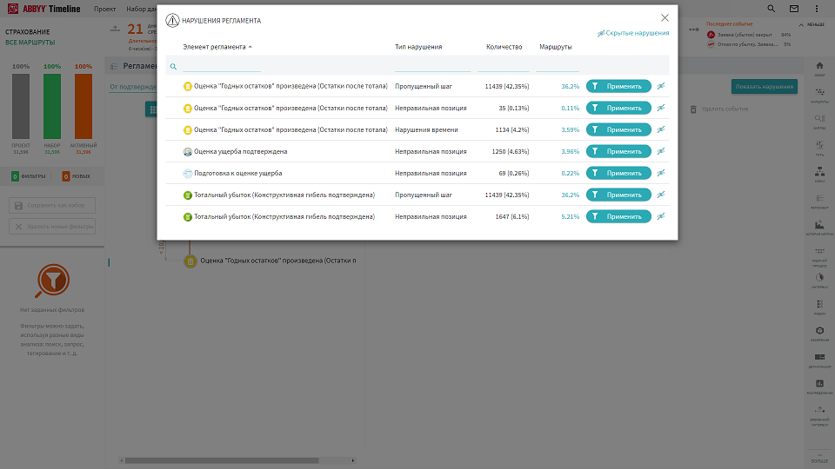
Task: Open the Проект menu
Action: [x=104, y=9]
